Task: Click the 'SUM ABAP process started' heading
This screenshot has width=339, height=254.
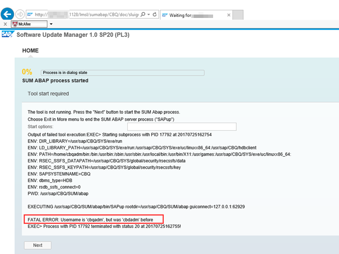Action: coord(55,80)
